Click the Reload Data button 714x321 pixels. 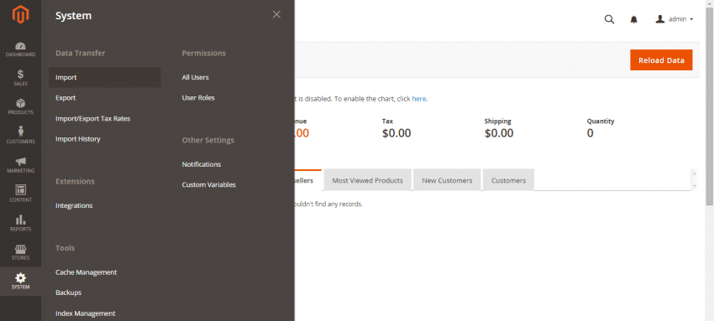[x=661, y=60]
